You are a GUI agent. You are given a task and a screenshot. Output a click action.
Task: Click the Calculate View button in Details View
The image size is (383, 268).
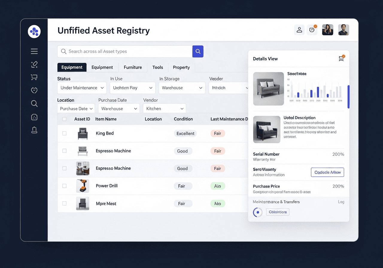327,172
